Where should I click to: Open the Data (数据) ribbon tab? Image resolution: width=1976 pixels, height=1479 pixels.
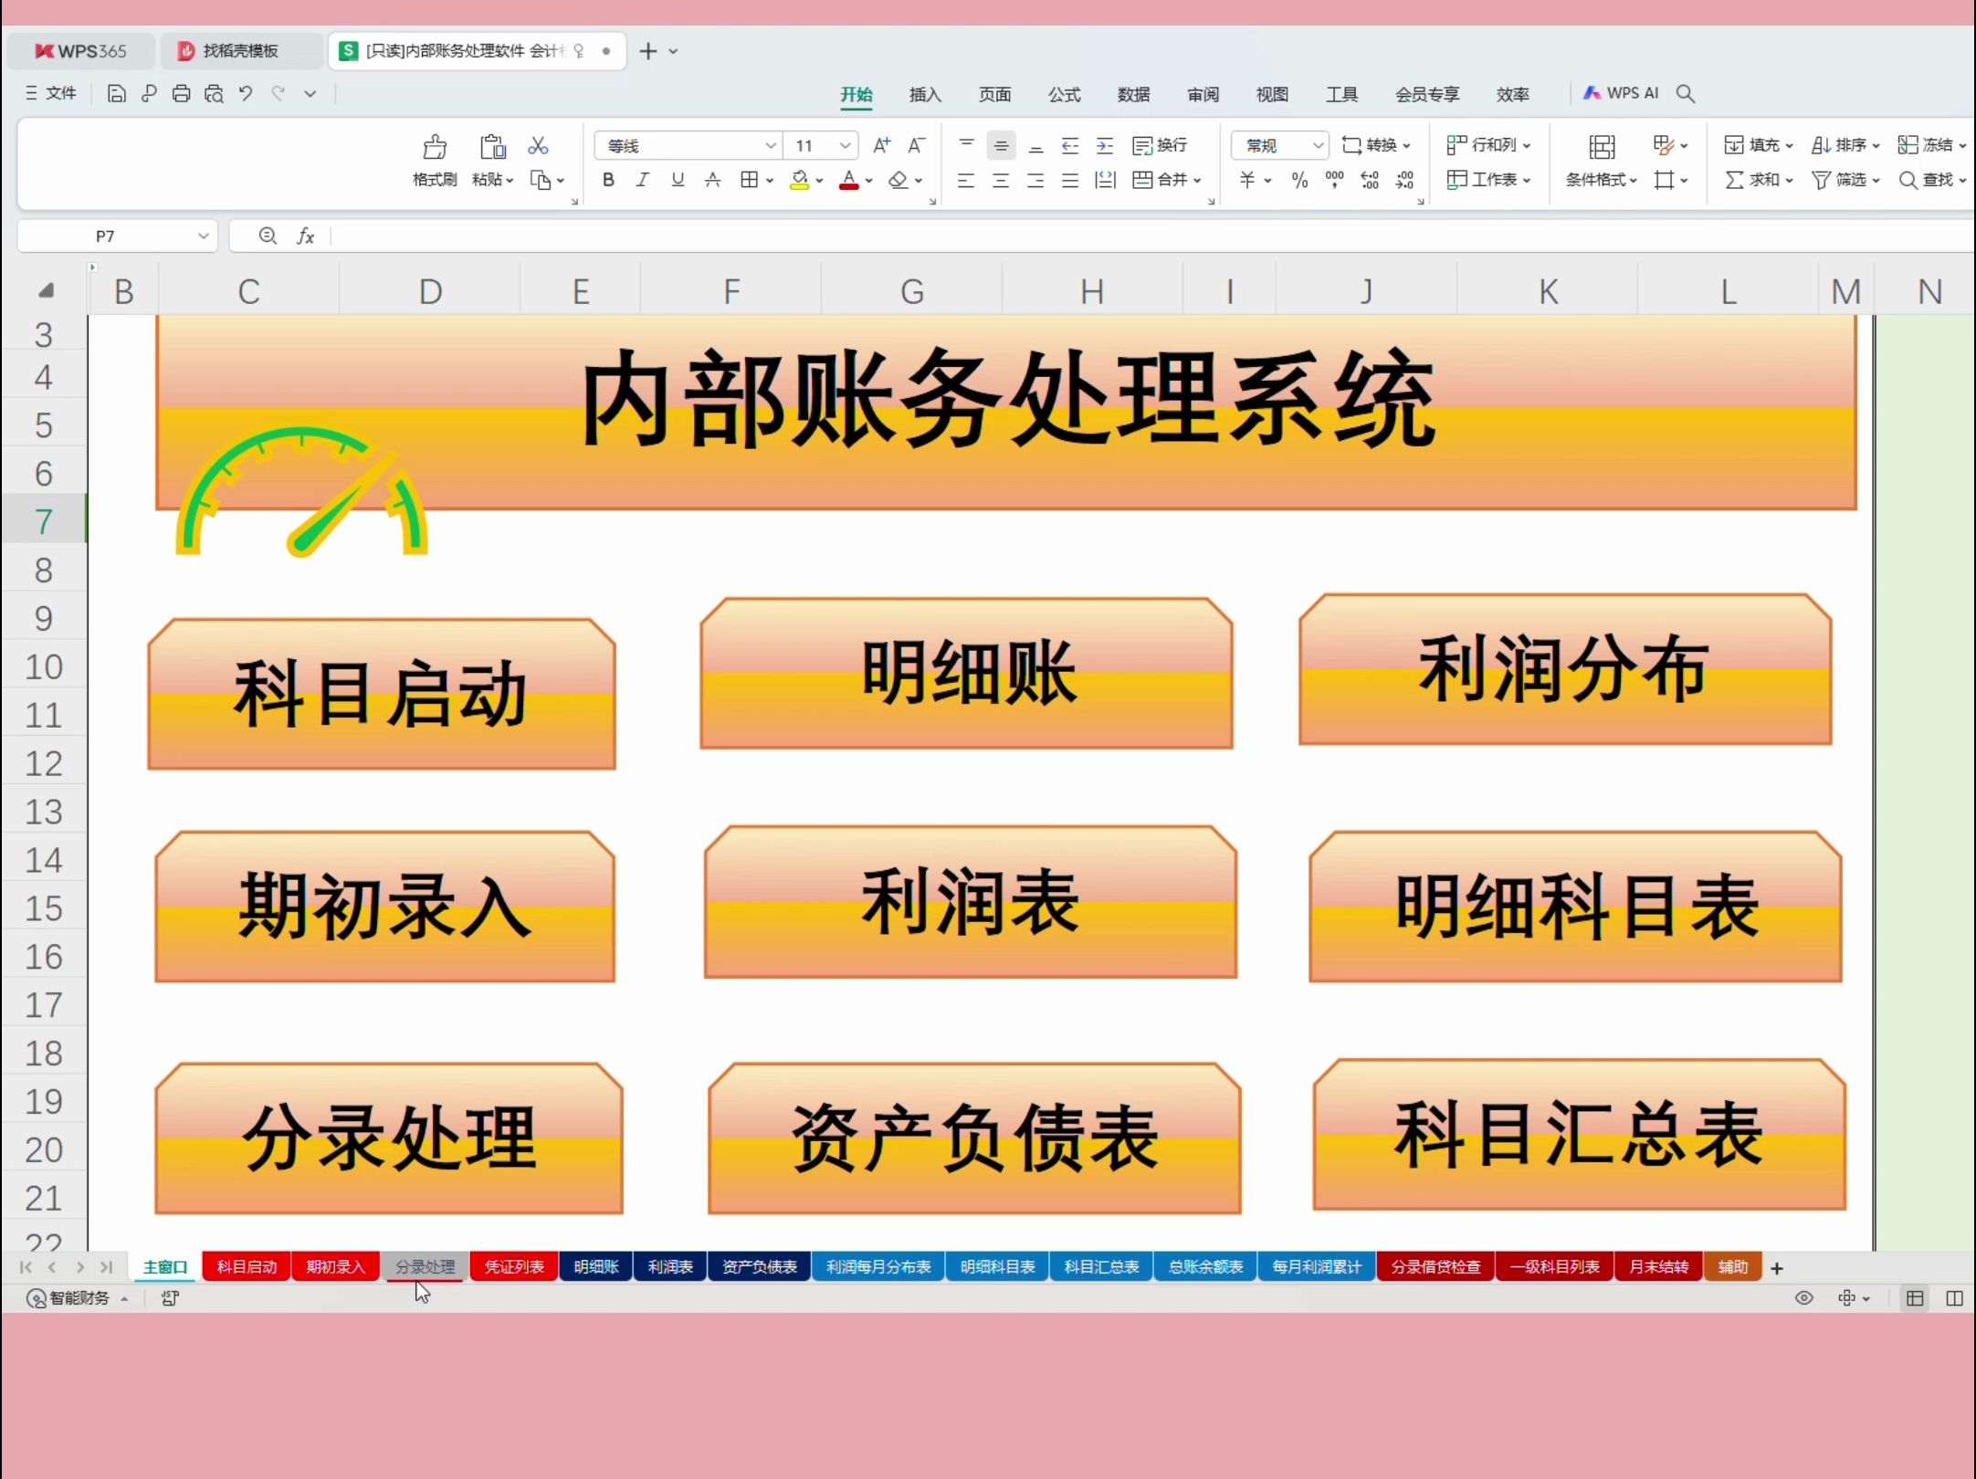point(1133,94)
